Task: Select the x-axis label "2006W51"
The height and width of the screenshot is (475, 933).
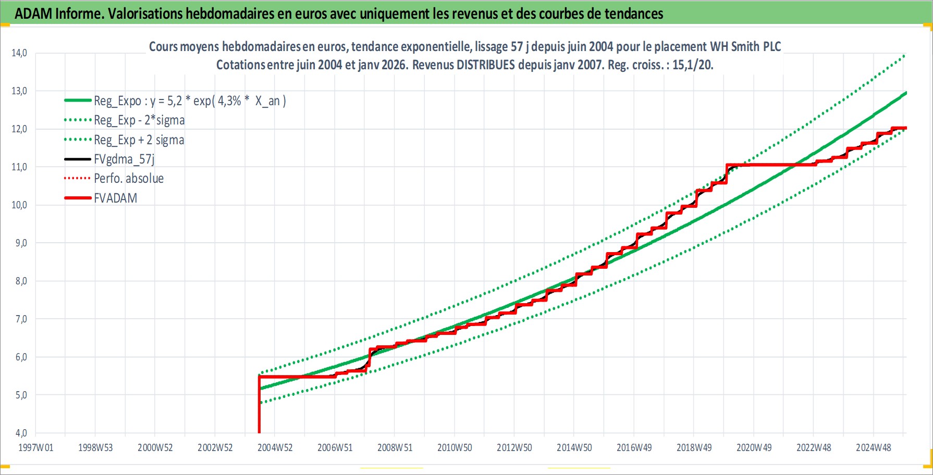Action: coord(335,448)
